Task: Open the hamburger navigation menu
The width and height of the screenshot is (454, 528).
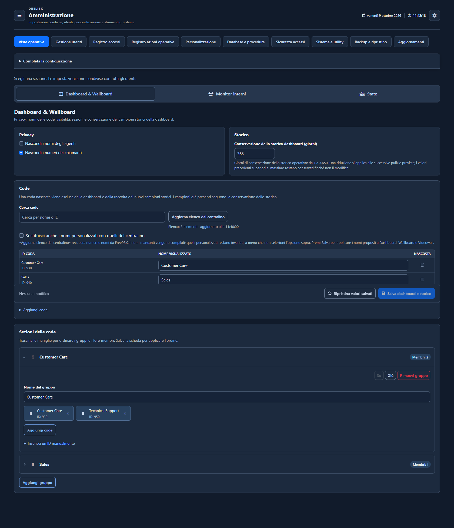Action: (x=19, y=15)
